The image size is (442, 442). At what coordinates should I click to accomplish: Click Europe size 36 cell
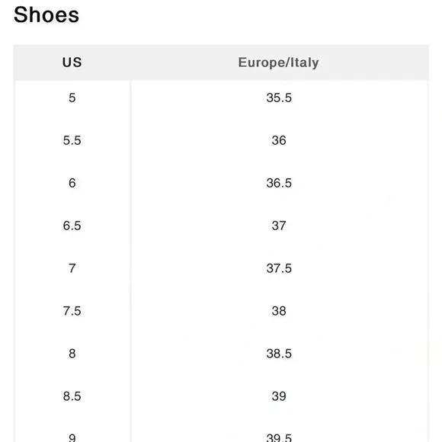[x=279, y=140]
